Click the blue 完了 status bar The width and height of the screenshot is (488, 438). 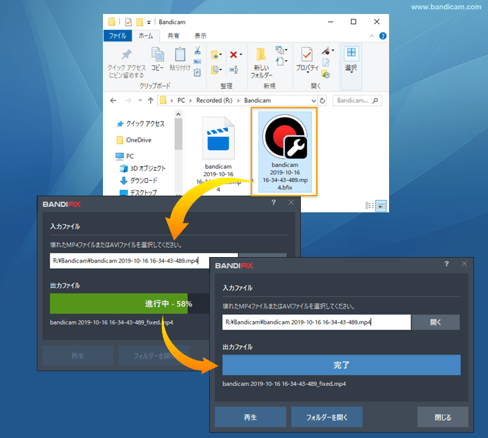coord(342,365)
